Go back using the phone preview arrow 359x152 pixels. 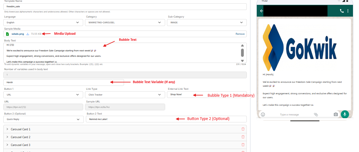point(262,11)
